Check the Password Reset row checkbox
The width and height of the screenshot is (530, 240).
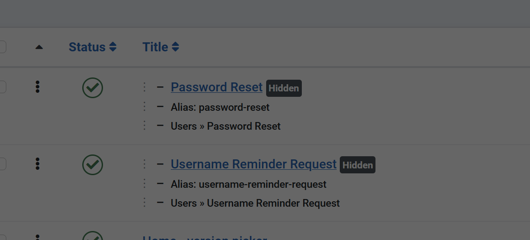(2, 87)
